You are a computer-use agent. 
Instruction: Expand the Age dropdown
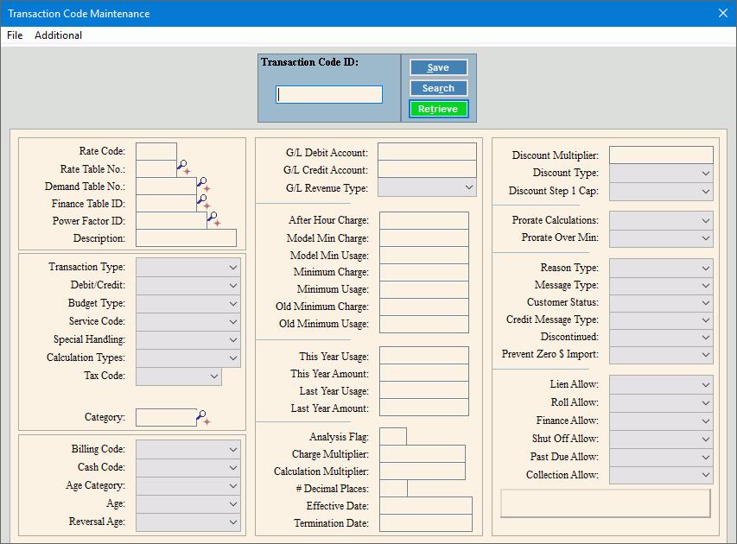point(188,504)
